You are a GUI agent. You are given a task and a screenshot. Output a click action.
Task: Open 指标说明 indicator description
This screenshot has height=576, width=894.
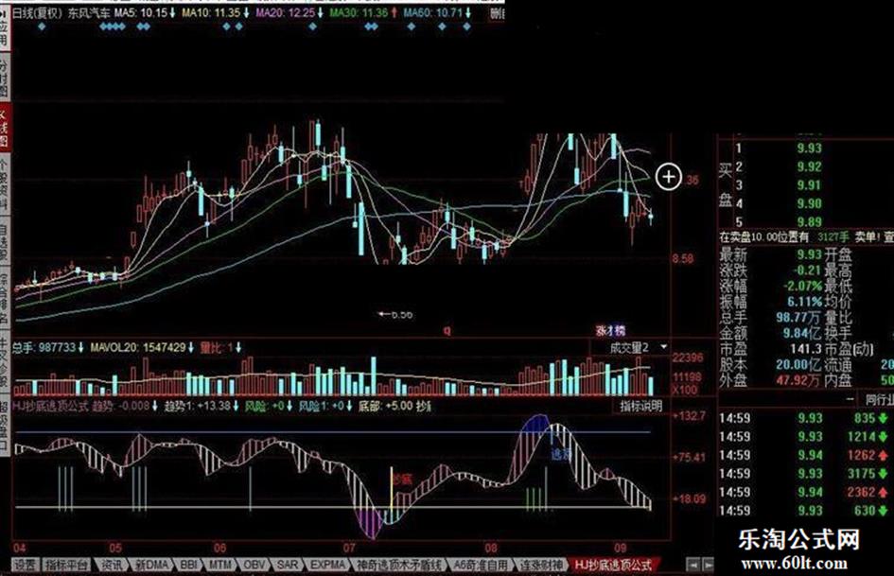pos(640,406)
